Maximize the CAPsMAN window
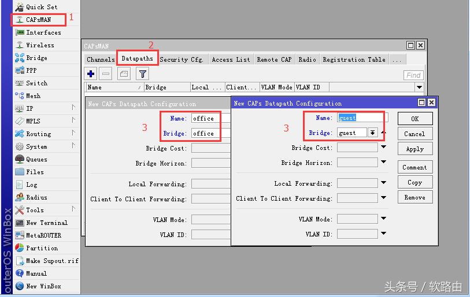Image resolution: width=470 pixels, height=297 pixels. (410, 46)
